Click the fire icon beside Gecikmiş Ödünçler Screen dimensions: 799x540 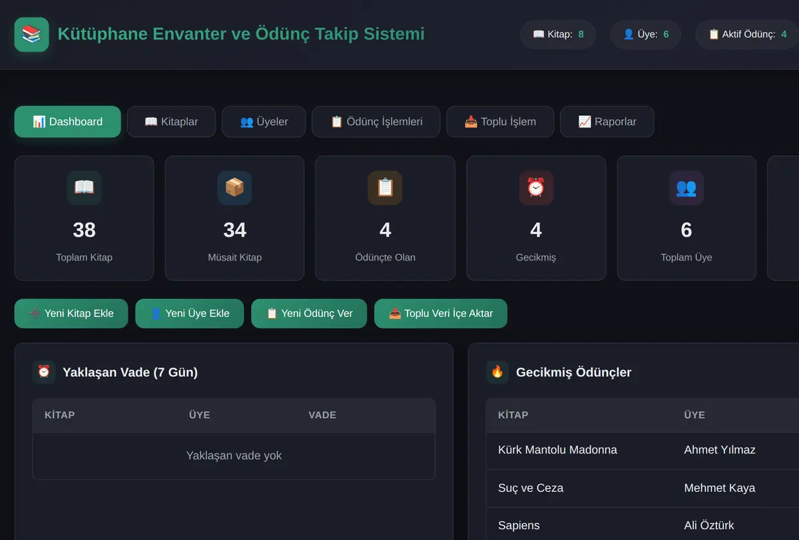497,372
